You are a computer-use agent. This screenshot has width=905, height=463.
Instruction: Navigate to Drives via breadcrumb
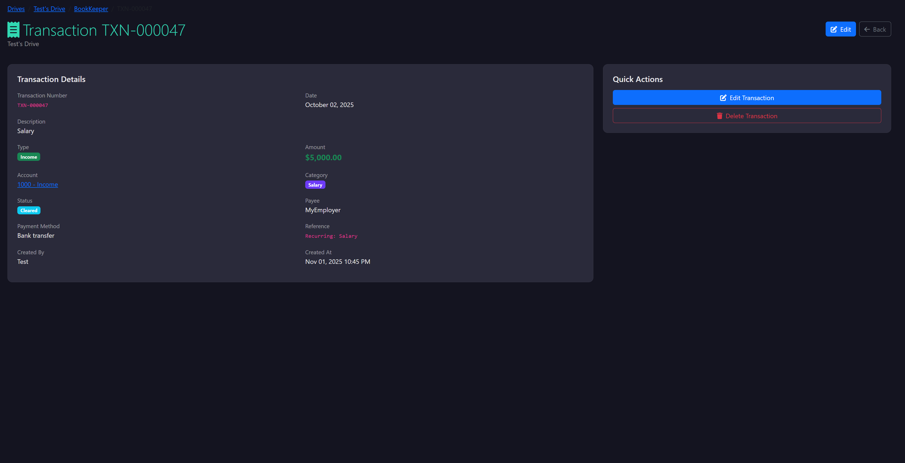pyautogui.click(x=16, y=9)
